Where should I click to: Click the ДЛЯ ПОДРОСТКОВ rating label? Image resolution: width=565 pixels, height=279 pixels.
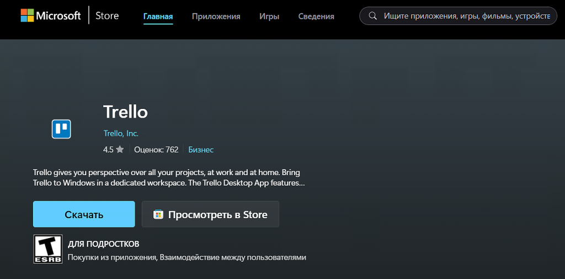point(103,244)
